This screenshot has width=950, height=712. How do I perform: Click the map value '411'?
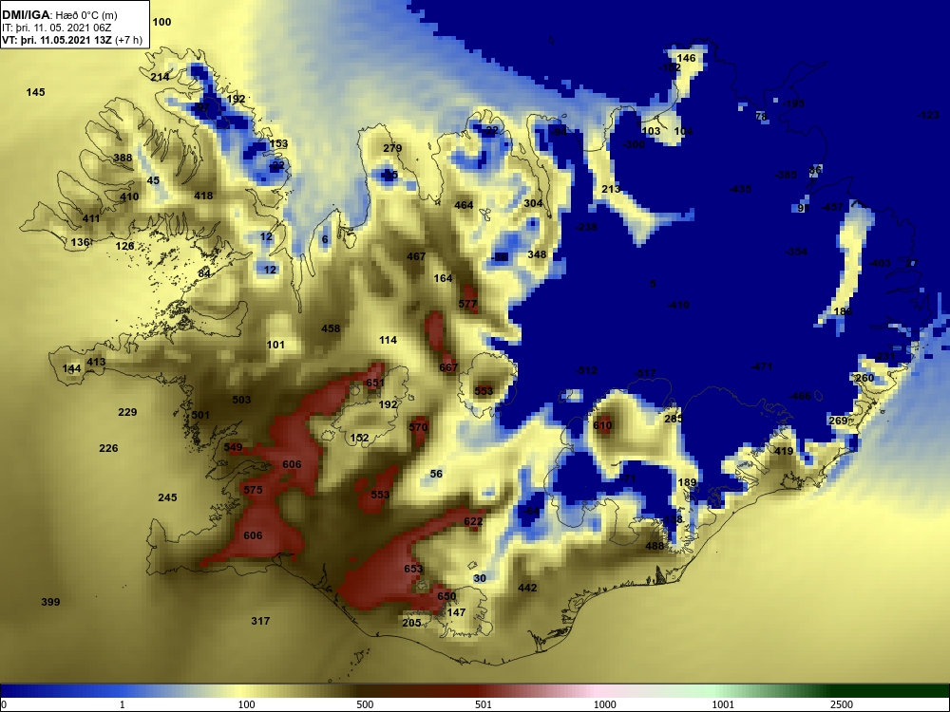[91, 218]
